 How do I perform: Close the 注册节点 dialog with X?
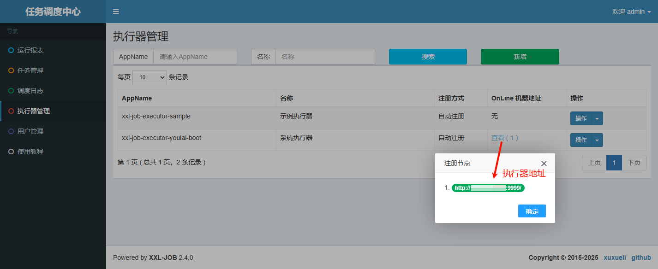coord(544,164)
